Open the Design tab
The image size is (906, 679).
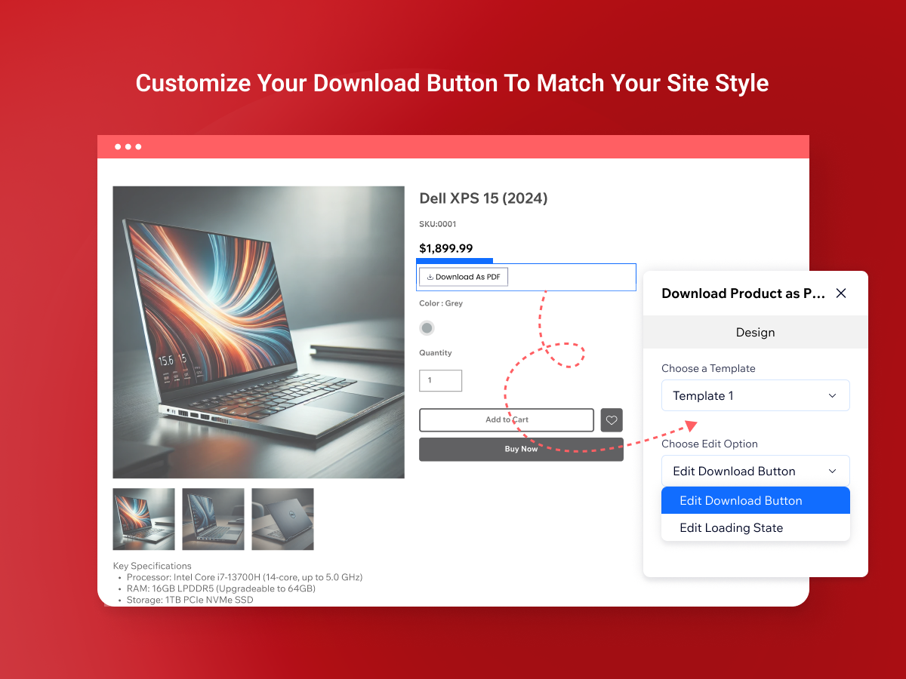(x=755, y=332)
